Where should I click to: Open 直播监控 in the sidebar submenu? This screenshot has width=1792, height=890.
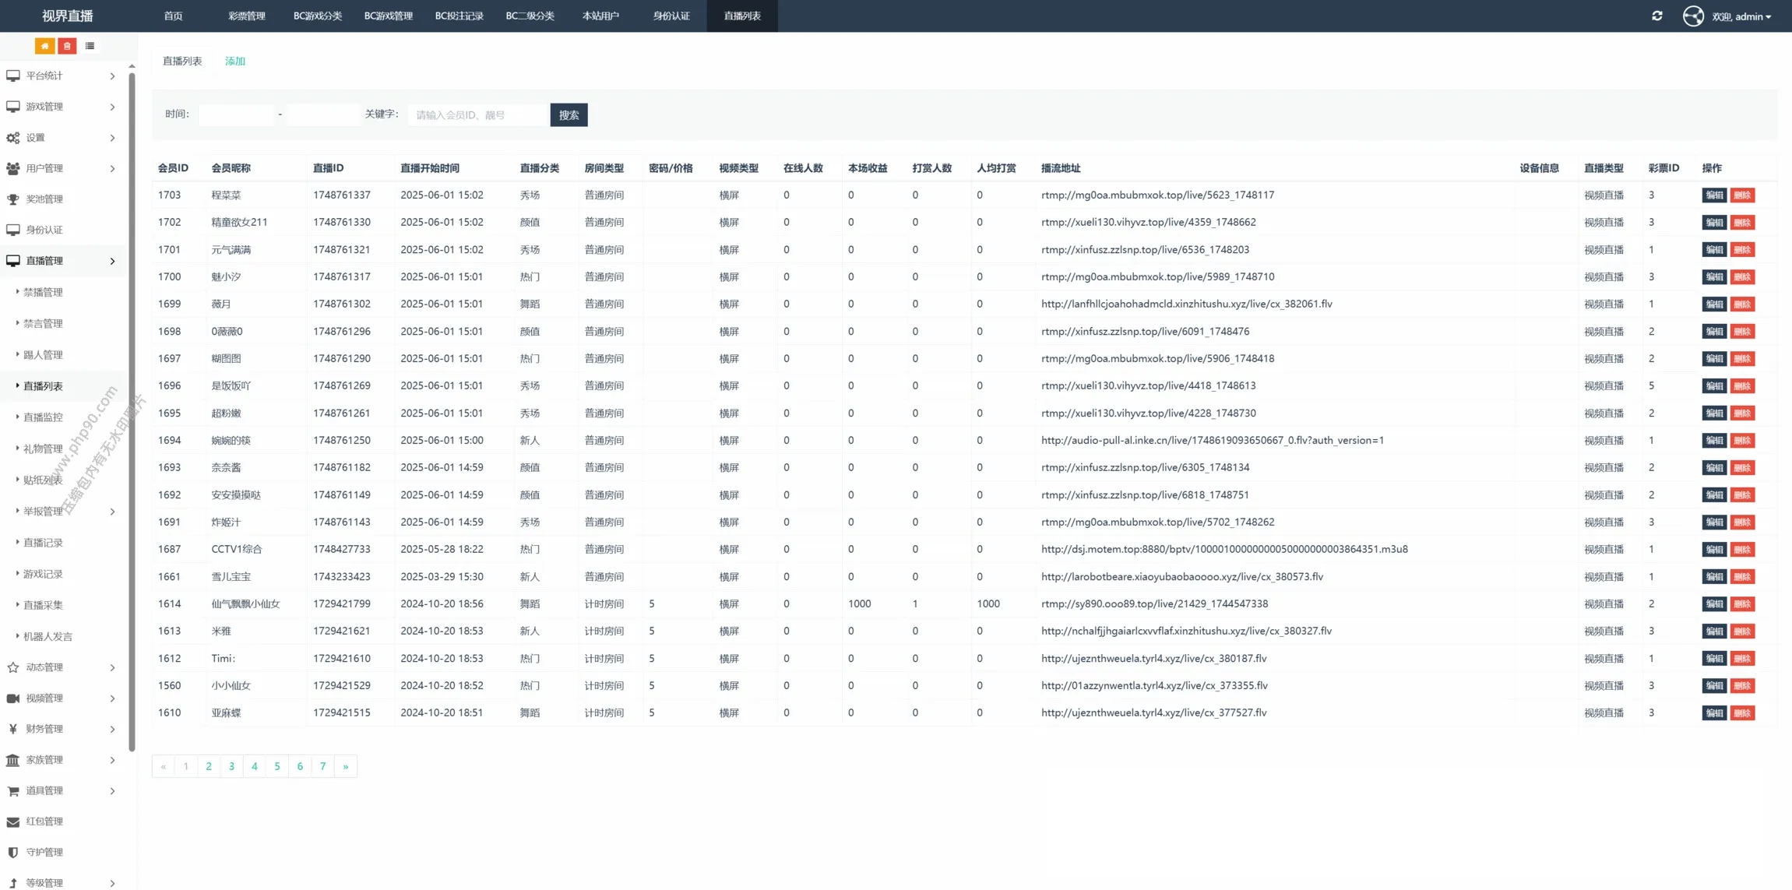[43, 417]
